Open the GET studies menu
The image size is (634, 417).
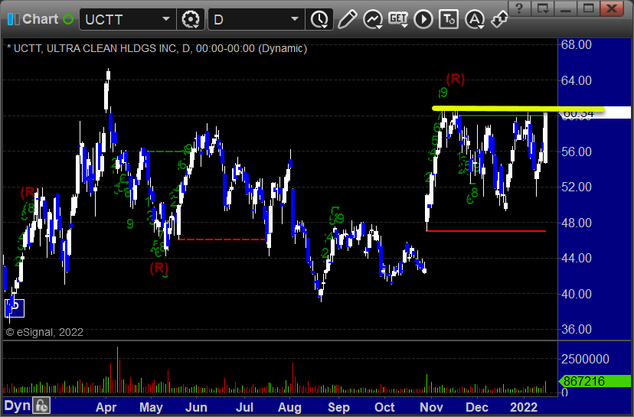pos(398,19)
